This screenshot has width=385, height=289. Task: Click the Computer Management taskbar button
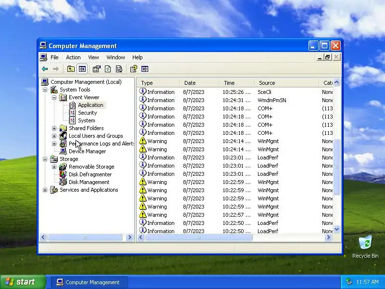point(89,282)
